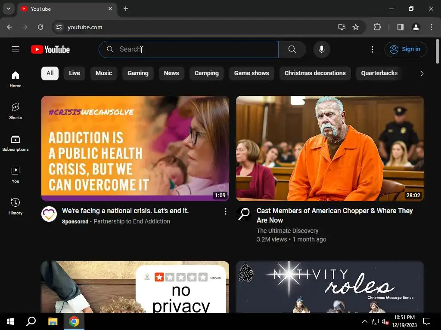Viewport: 441px width, 330px height.
Task: Click The Ultimate Discovery channel avatar
Action: pyautogui.click(x=244, y=214)
